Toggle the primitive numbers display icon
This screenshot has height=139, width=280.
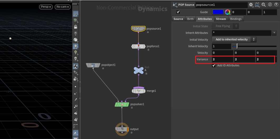(76, 119)
